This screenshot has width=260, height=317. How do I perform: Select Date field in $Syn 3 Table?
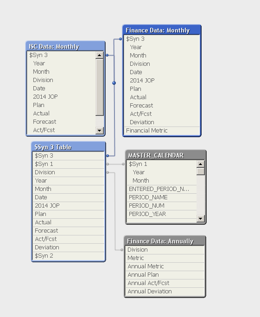69,197
